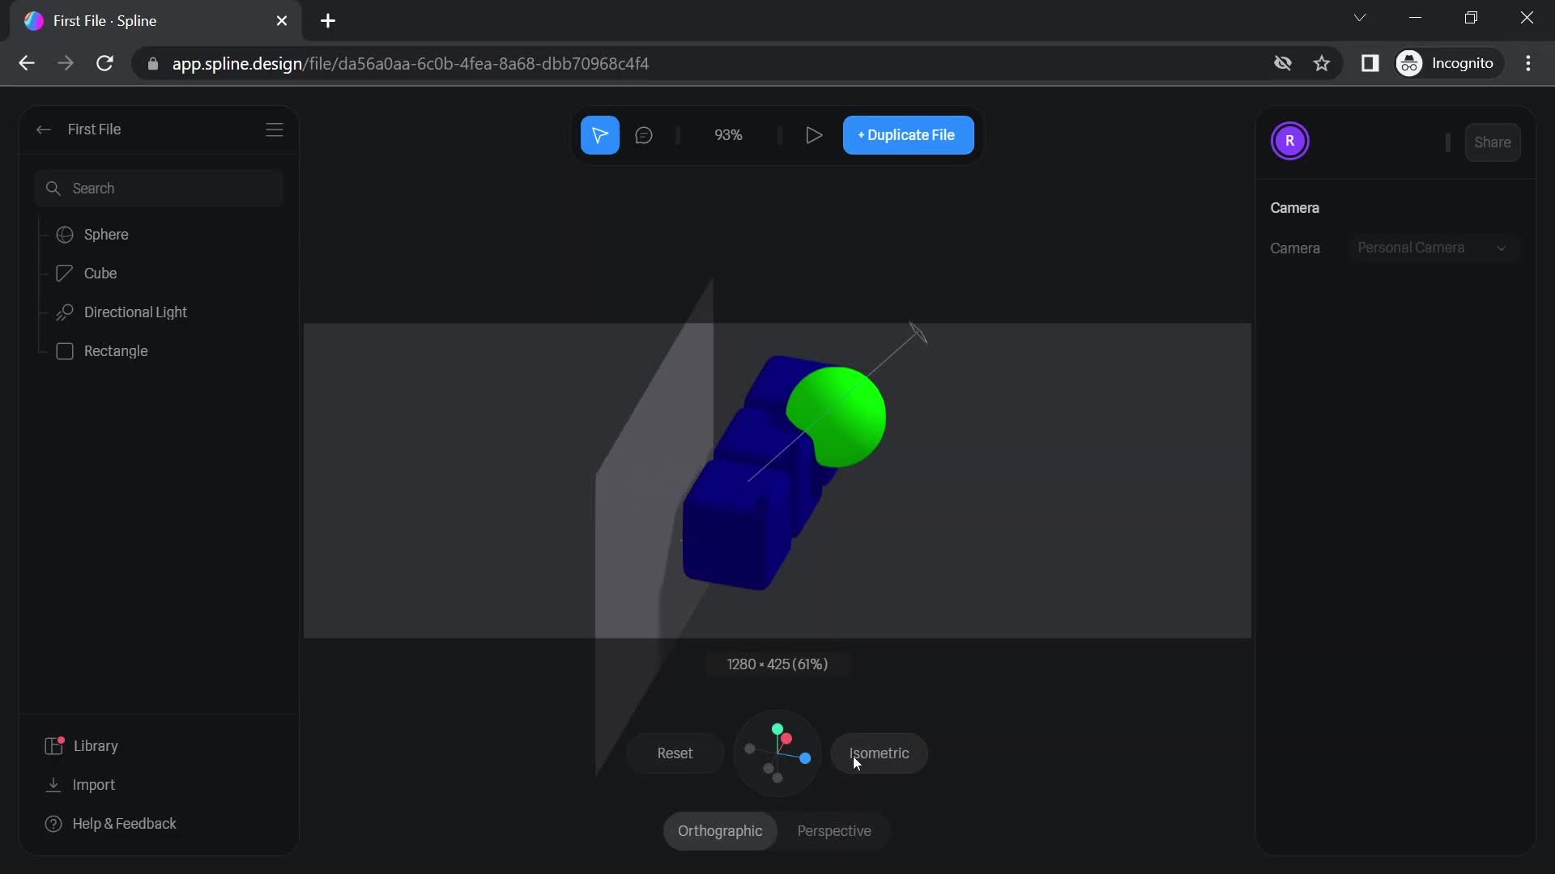1555x874 pixels.
Task: Click the 1280 × 425 frame size label
Action: pyautogui.click(x=777, y=664)
